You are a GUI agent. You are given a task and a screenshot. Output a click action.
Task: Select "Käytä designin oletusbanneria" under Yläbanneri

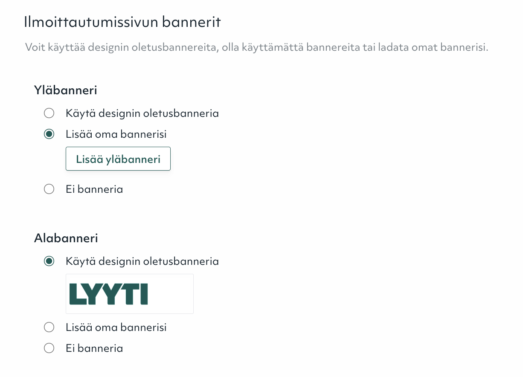click(49, 113)
